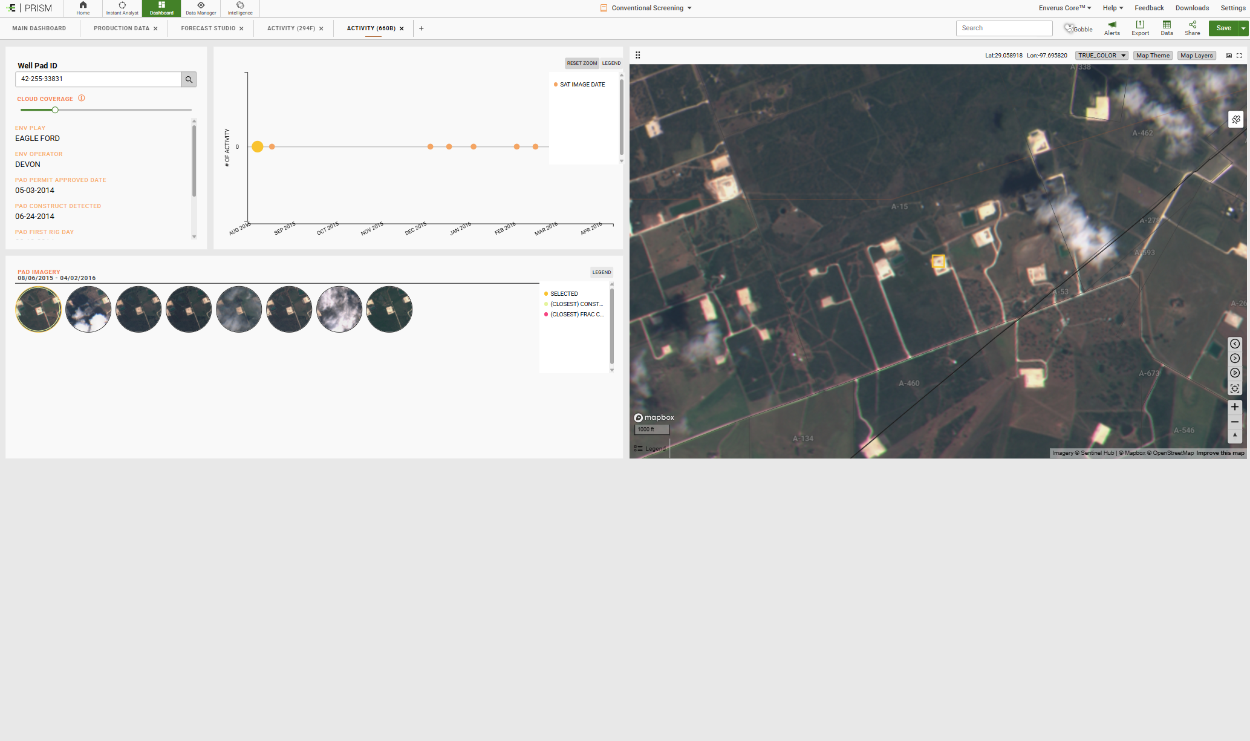Toggle the map Legend panel
The width and height of the screenshot is (1250, 741).
[650, 449]
